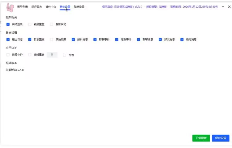Turn off 日志置底 checkbox
The width and height of the screenshot is (232, 148).
click(30, 39)
